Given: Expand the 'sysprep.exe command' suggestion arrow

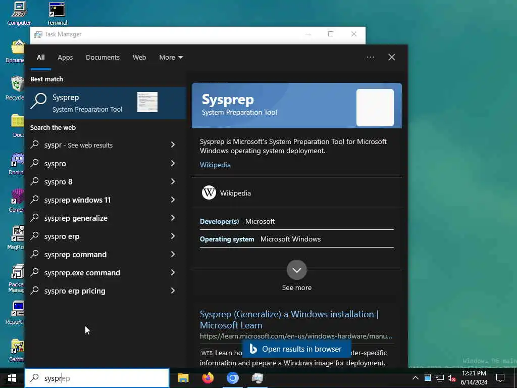Looking at the screenshot, I should point(173,272).
